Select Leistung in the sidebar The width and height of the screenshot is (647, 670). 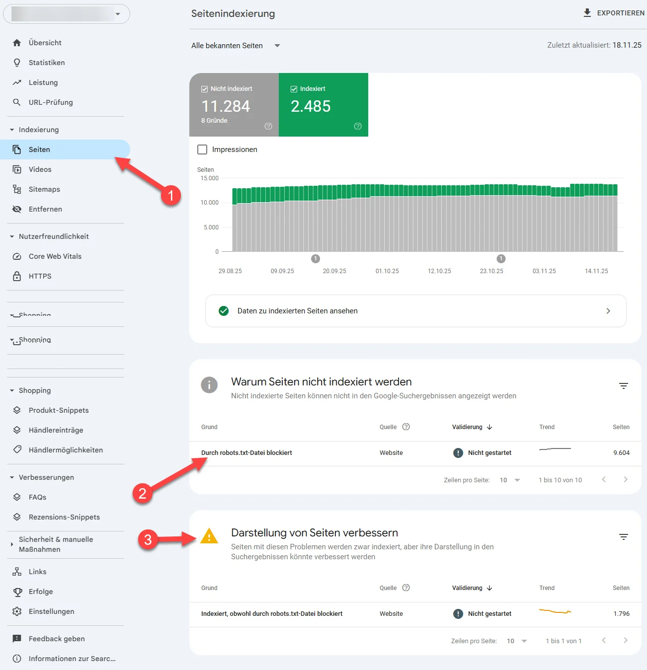43,82
